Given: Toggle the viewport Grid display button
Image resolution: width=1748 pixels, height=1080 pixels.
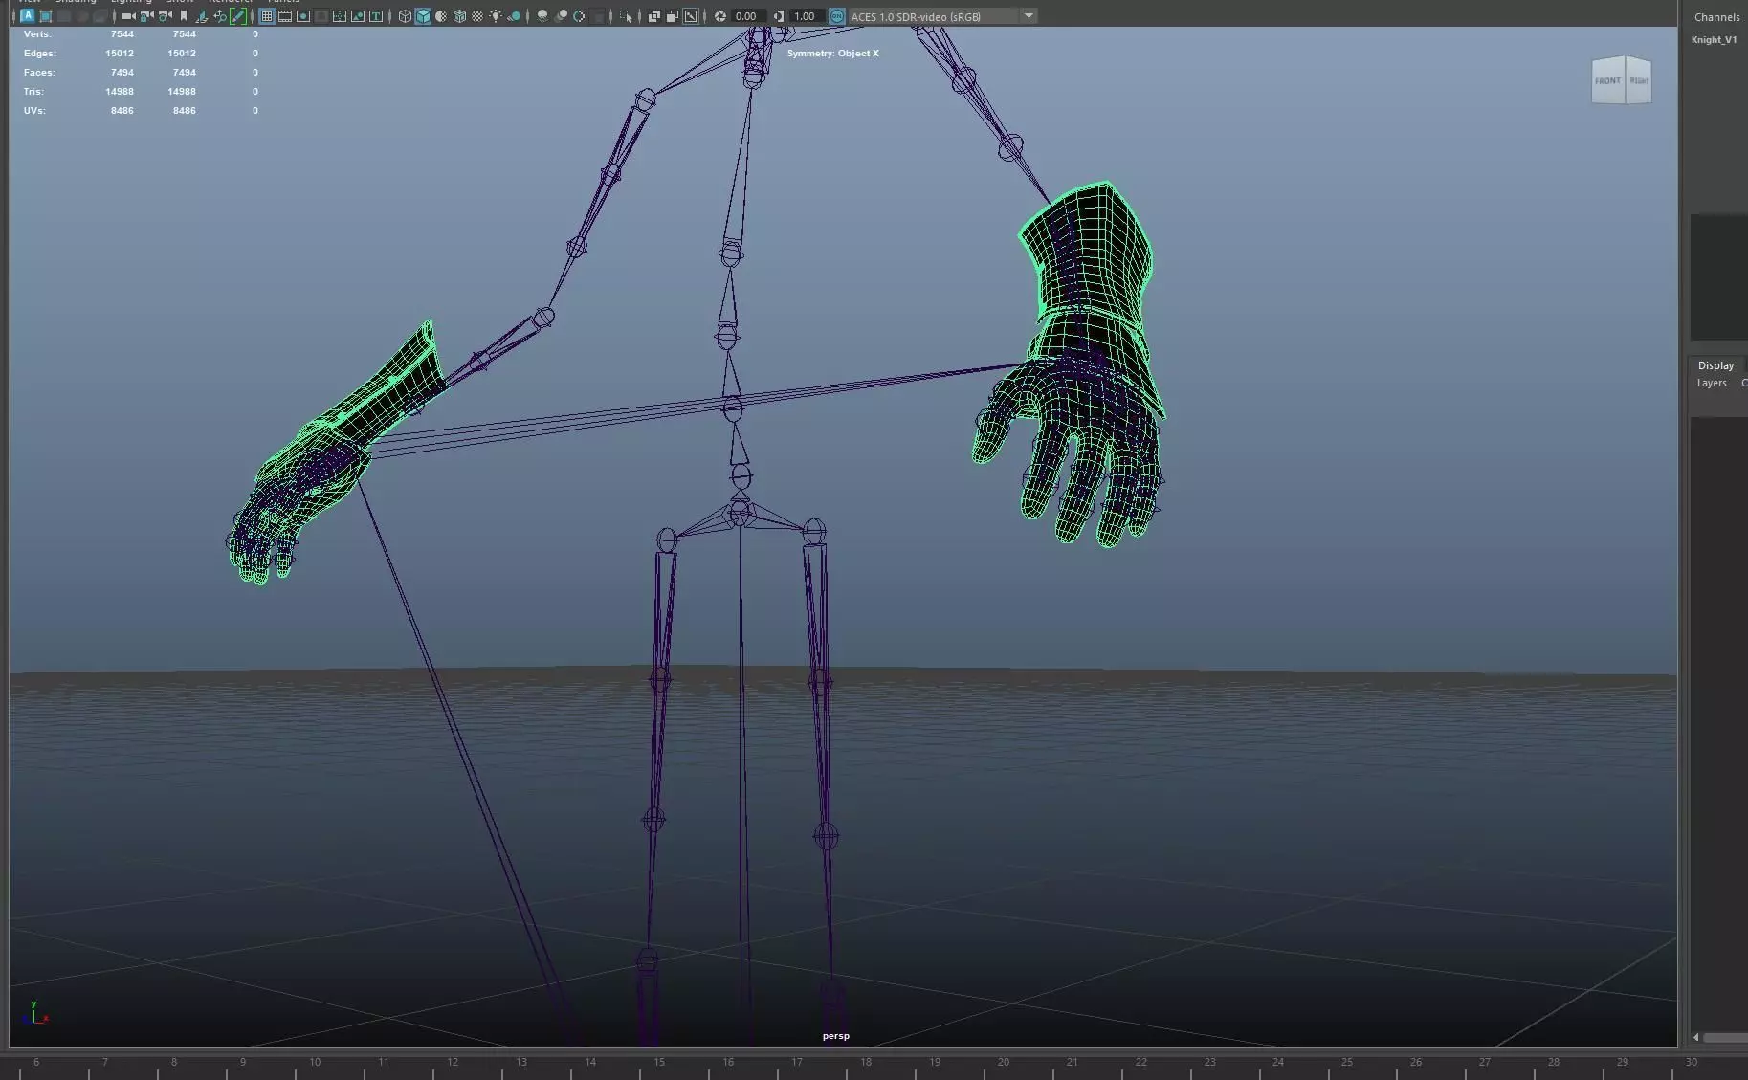Looking at the screenshot, I should coord(267,16).
